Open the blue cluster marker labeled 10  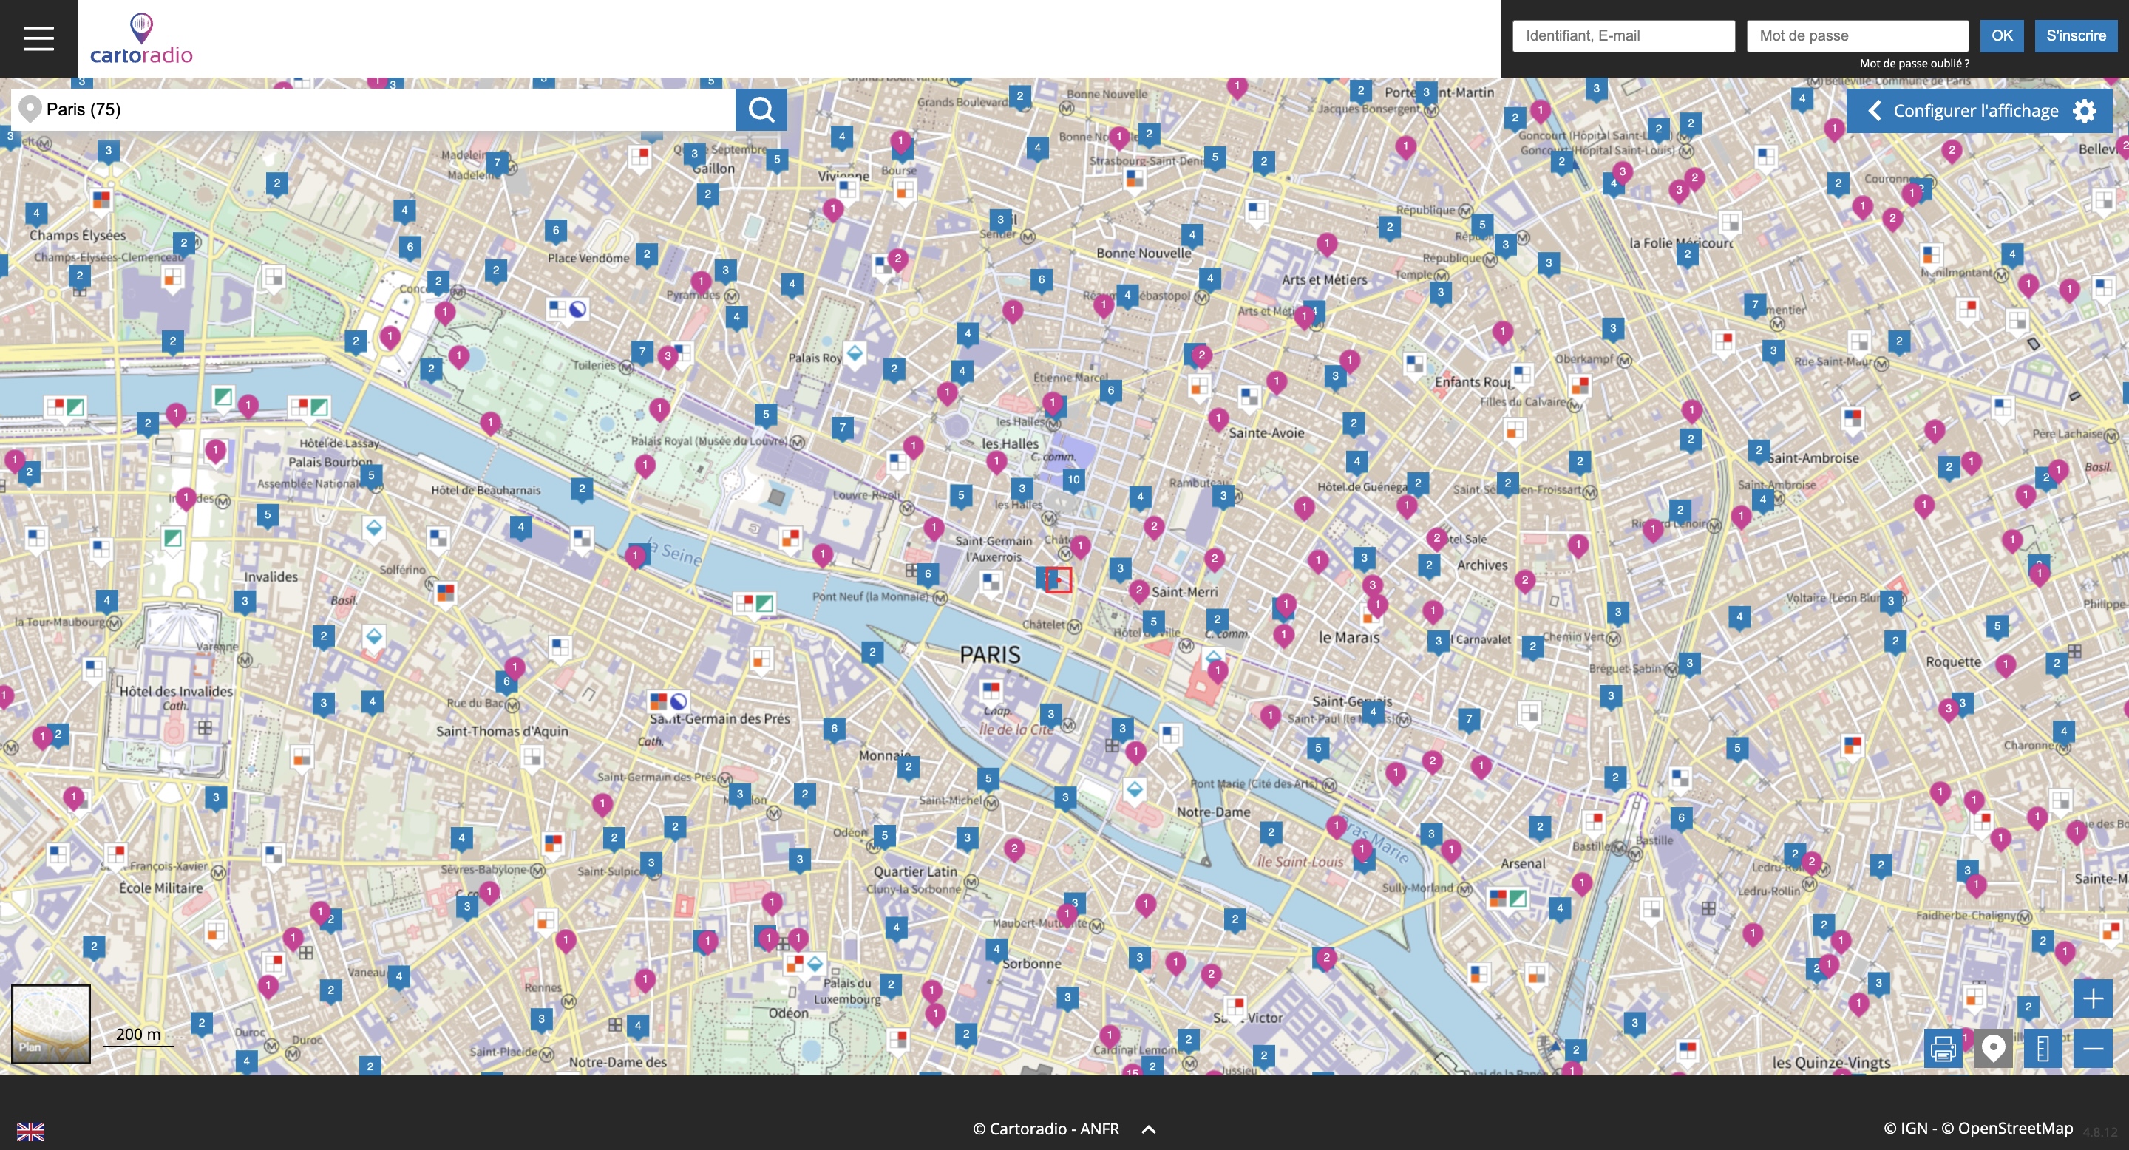(x=1073, y=480)
